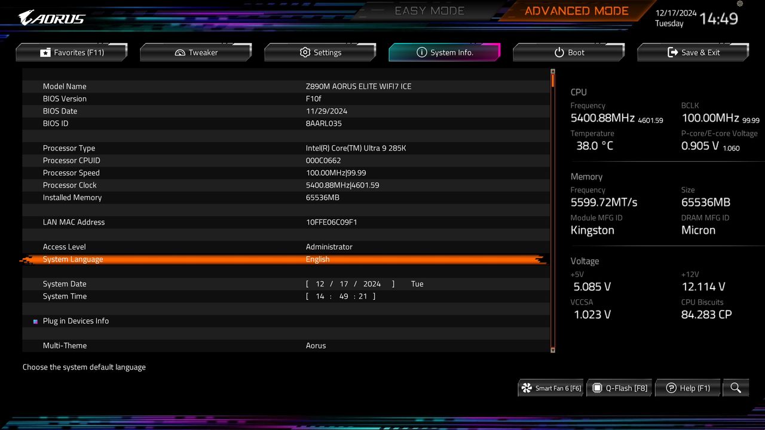The height and width of the screenshot is (430, 765).
Task: Click the scrollbar up arrow
Action: tap(553, 71)
